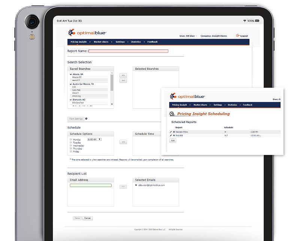Image resolution: width=297 pixels, height=241 pixels.
Task: Check the Tuesday checkbox
Action: point(71,142)
